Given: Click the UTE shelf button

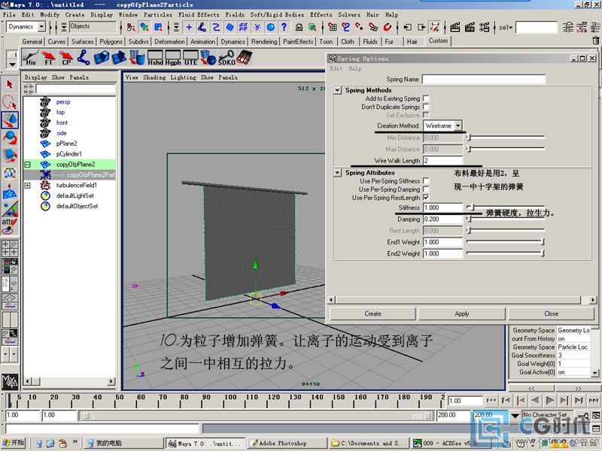Looking at the screenshot, I should [x=190, y=58].
